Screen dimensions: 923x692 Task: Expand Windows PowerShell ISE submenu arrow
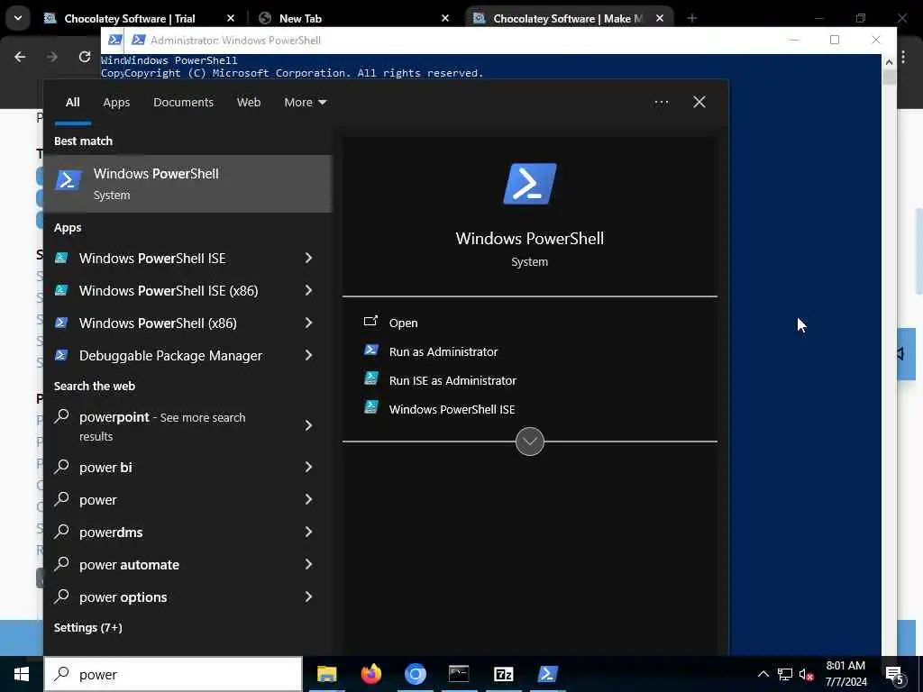(308, 258)
